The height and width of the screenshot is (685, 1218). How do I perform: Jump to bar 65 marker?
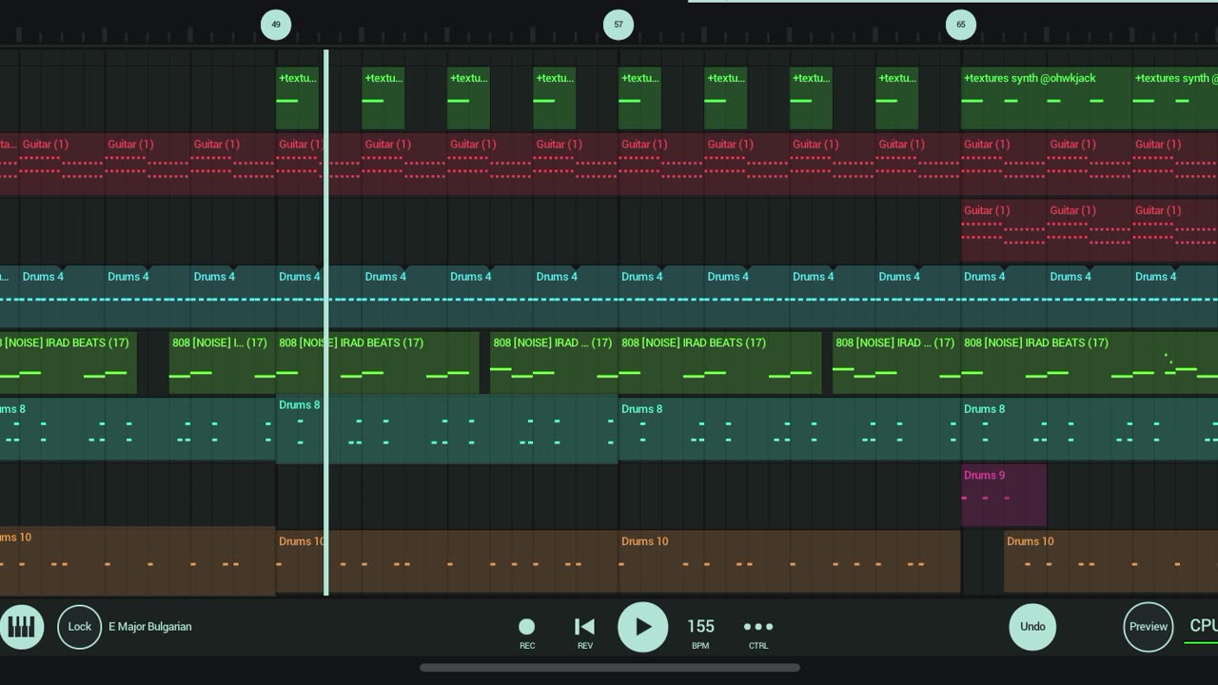961,25
